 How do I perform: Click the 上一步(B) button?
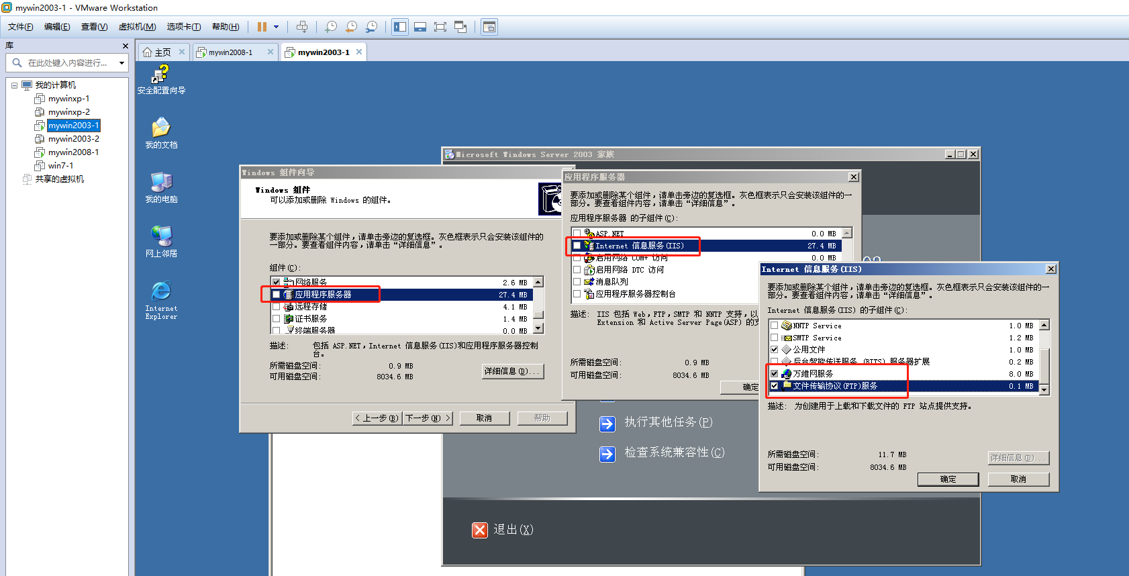(377, 418)
